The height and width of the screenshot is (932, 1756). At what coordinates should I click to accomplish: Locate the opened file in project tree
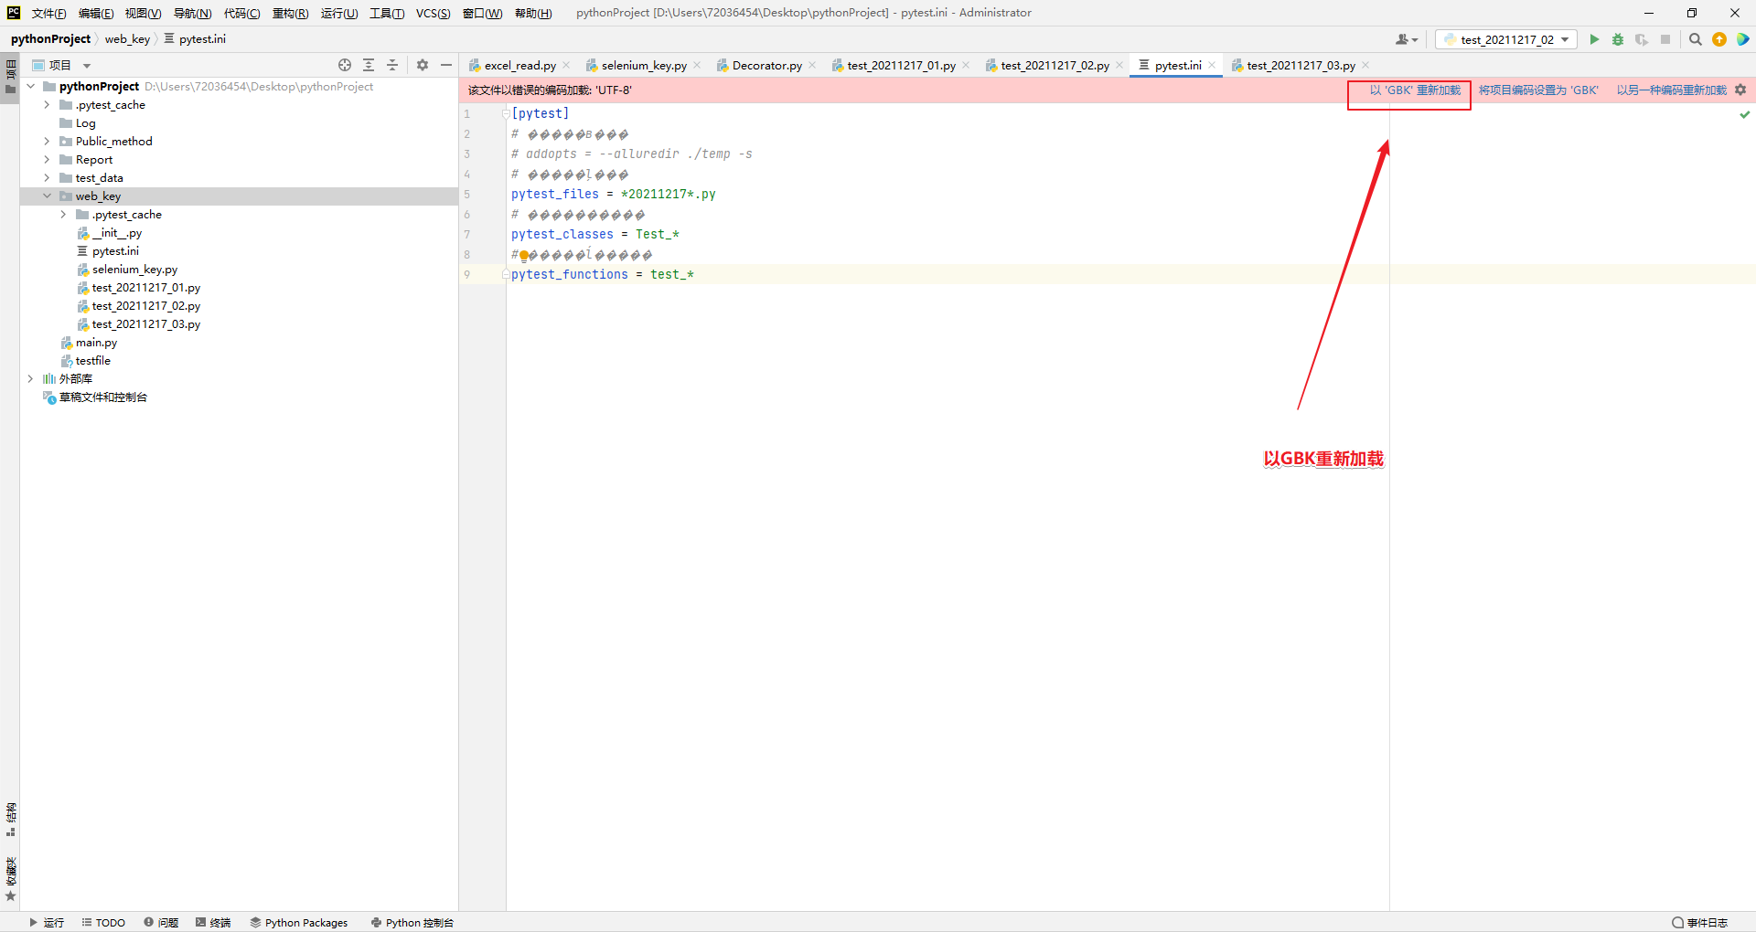click(345, 65)
